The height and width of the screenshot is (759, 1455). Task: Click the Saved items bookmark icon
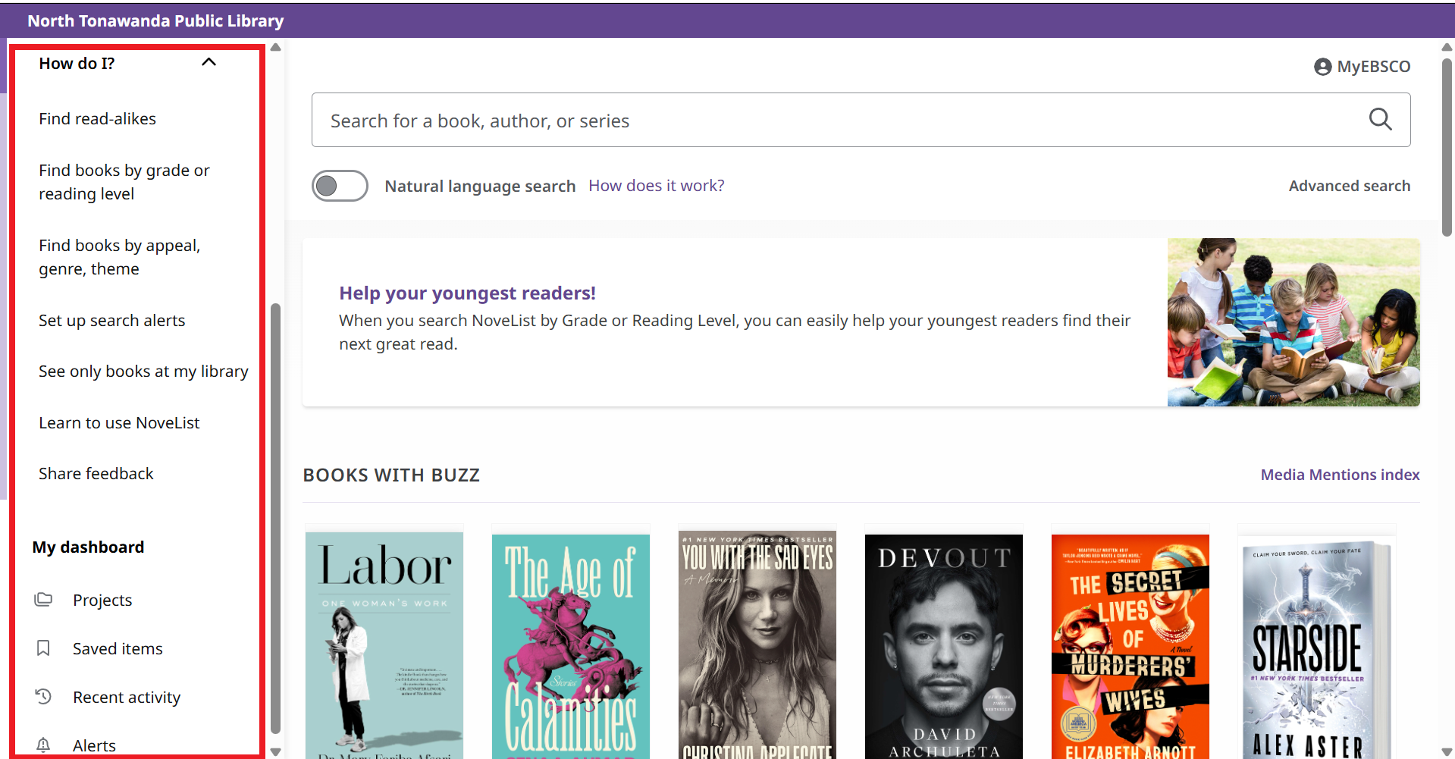point(43,648)
